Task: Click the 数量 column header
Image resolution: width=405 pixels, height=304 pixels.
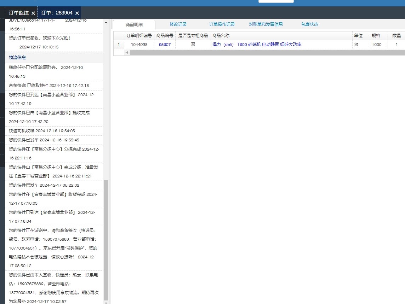Action: pos(397,36)
